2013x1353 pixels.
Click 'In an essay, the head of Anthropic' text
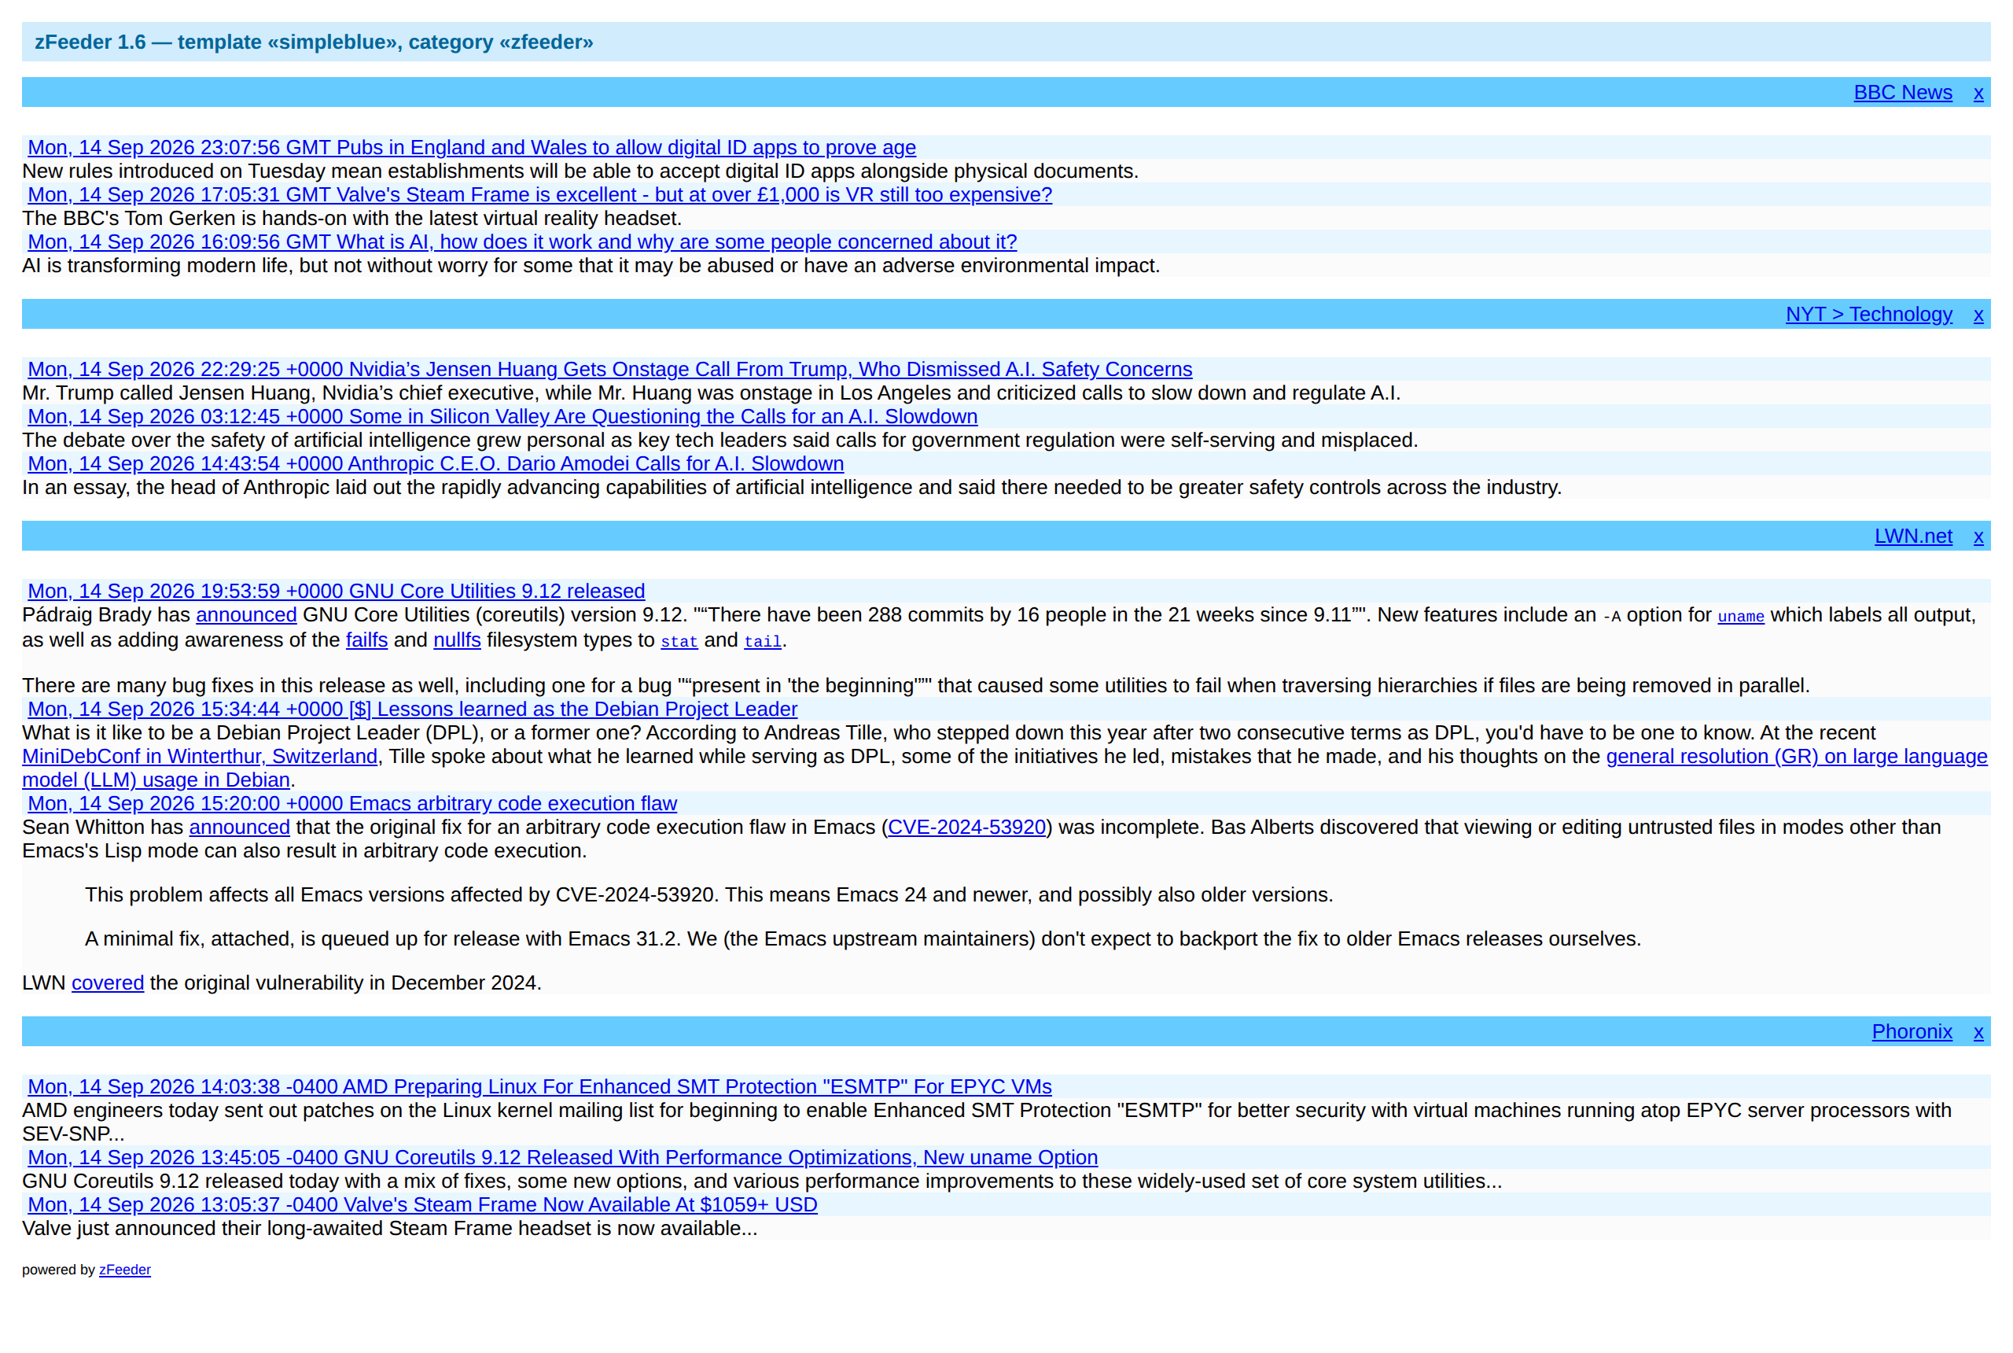tap(792, 488)
